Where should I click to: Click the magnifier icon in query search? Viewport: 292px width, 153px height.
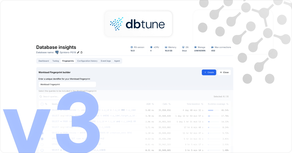[41, 96]
